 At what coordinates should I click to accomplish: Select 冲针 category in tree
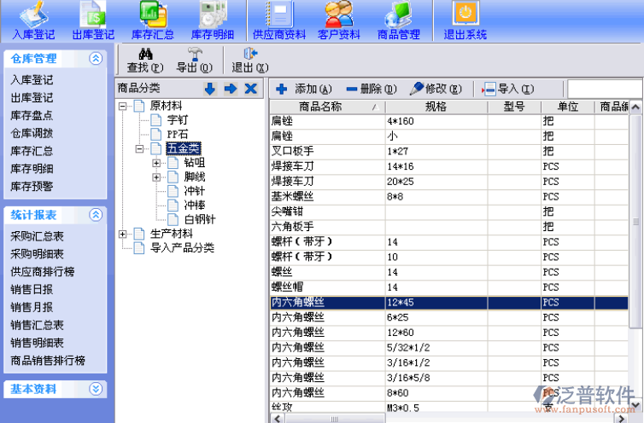coord(194,191)
